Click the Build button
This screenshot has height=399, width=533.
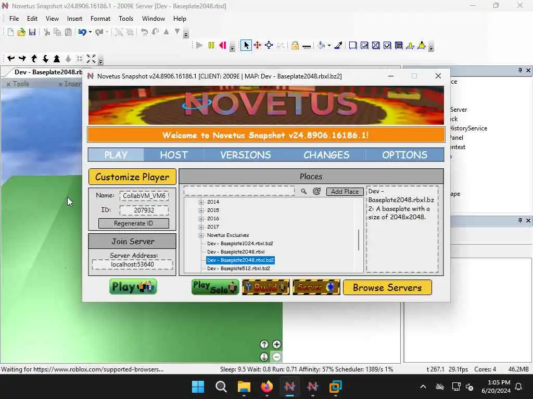pyautogui.click(x=266, y=287)
